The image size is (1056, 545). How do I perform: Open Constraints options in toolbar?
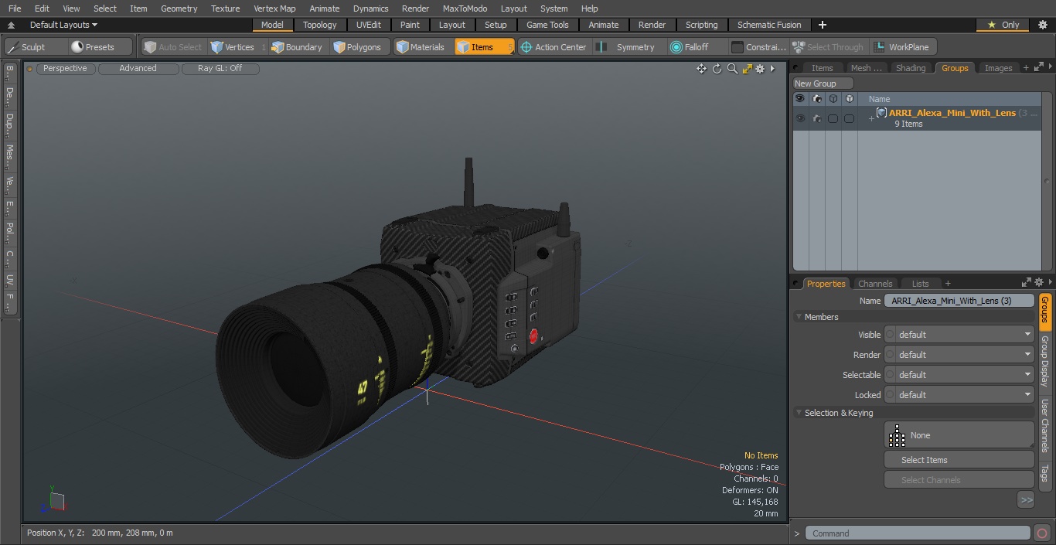(x=758, y=47)
